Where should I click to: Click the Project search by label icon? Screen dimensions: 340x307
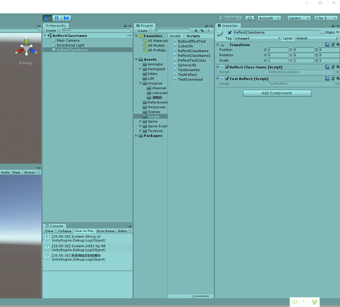click(x=202, y=31)
